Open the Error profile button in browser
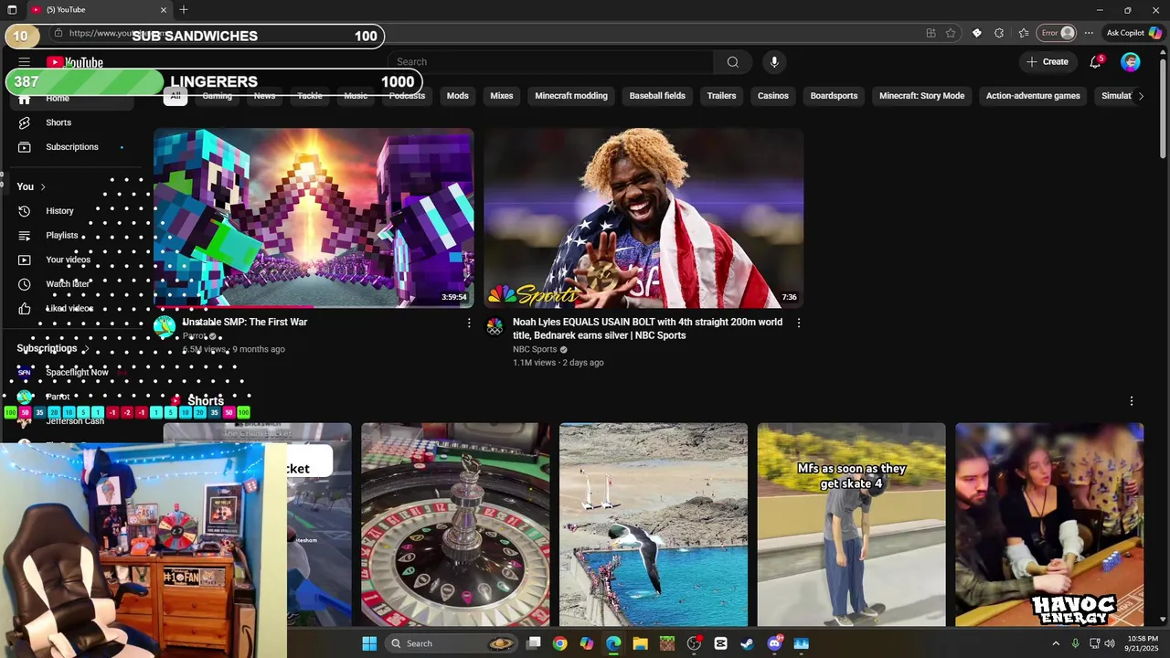The height and width of the screenshot is (658, 1170). click(x=1058, y=33)
